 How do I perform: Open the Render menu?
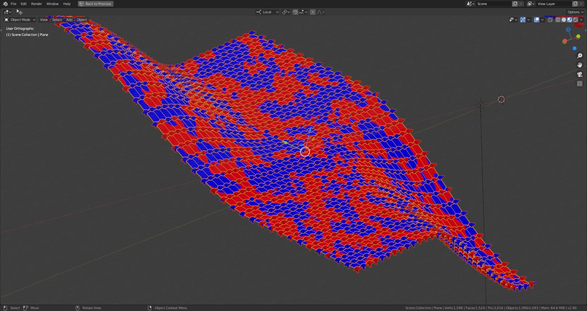pos(36,4)
